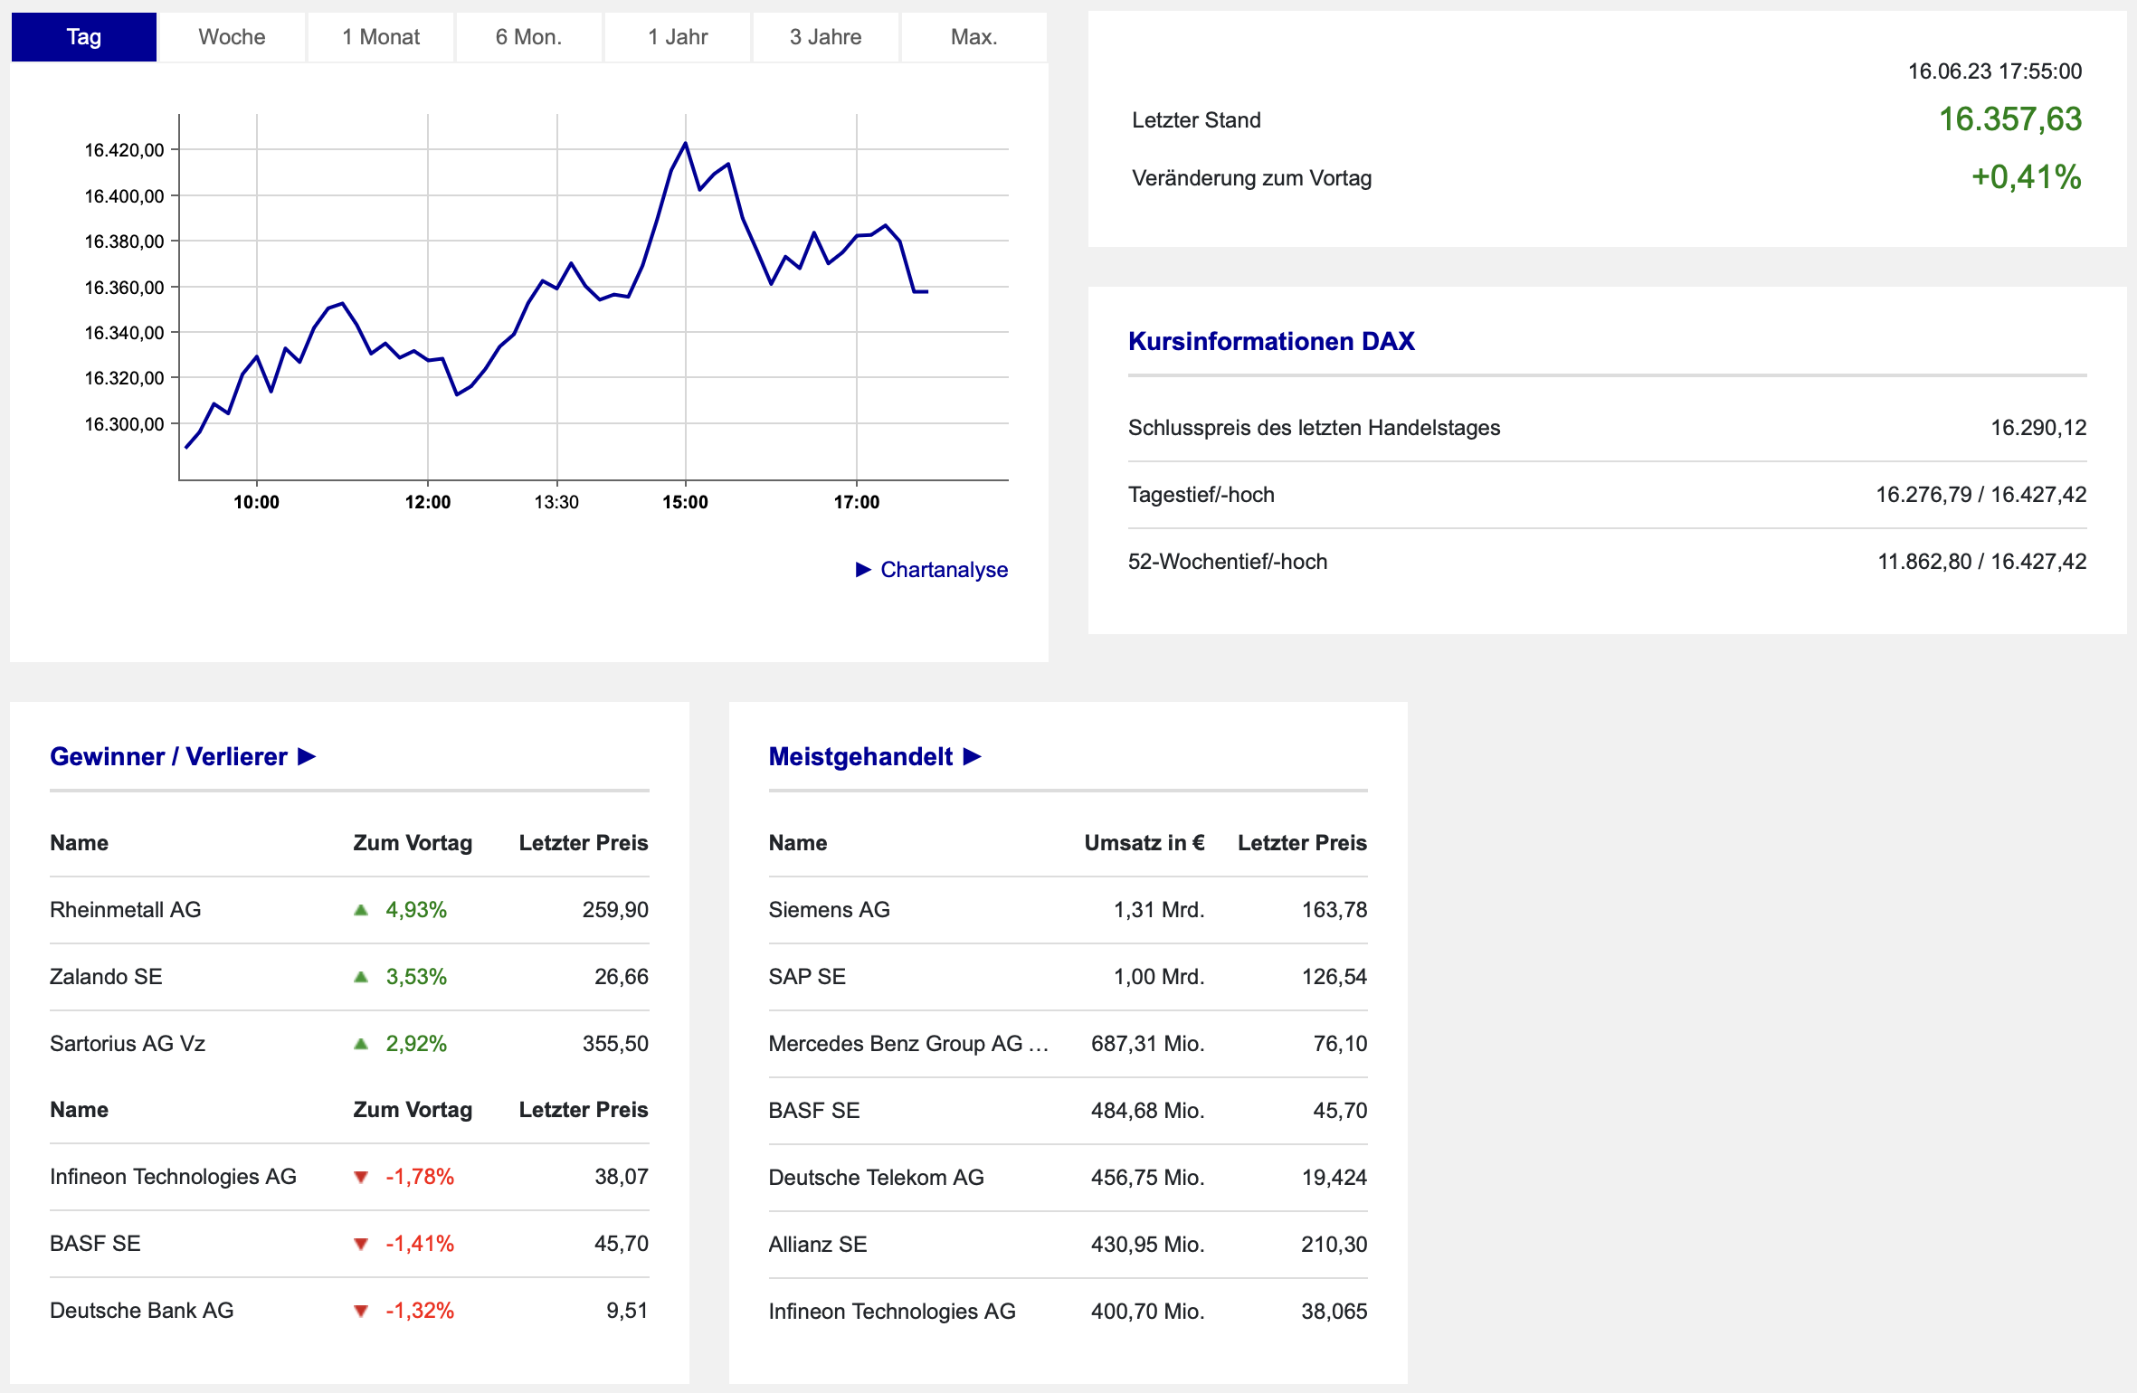Select the 1 Monat chart range
The height and width of the screenshot is (1393, 2137).
tap(381, 37)
